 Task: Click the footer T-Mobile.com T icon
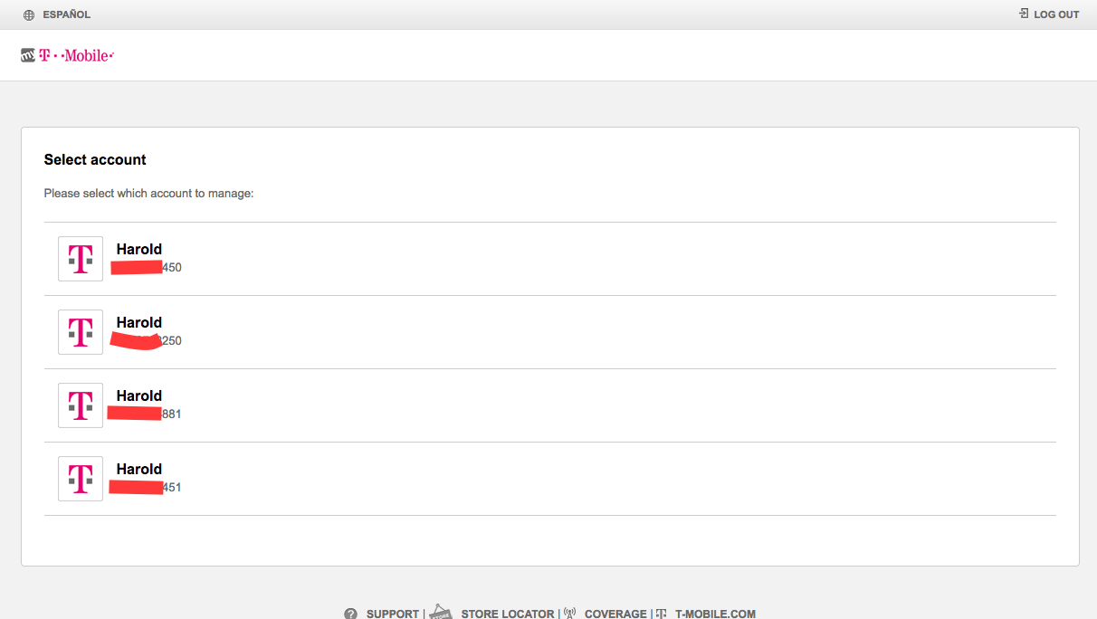pos(662,614)
